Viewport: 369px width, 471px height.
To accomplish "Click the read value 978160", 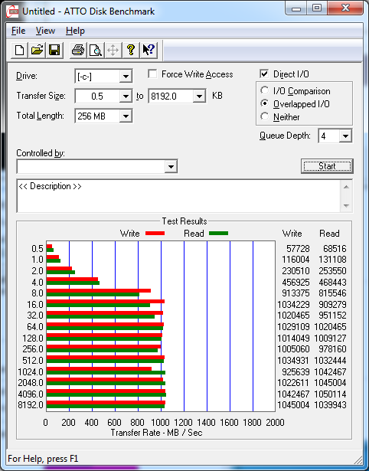I will [x=333, y=349].
